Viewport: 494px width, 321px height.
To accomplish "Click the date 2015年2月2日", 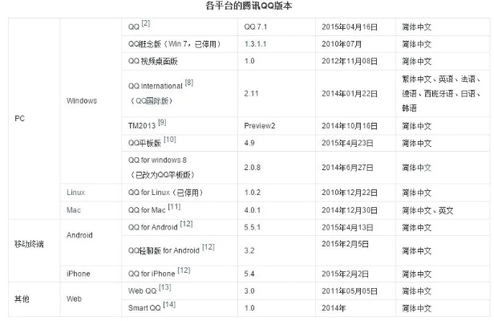I will [345, 274].
